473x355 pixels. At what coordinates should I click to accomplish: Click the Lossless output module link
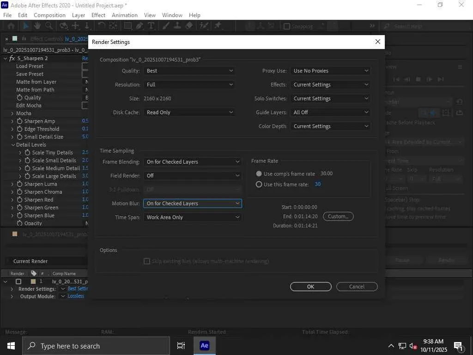[76, 296]
